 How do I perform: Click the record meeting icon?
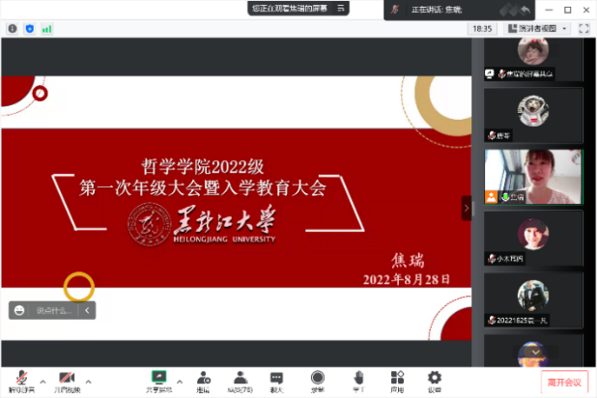click(x=317, y=378)
